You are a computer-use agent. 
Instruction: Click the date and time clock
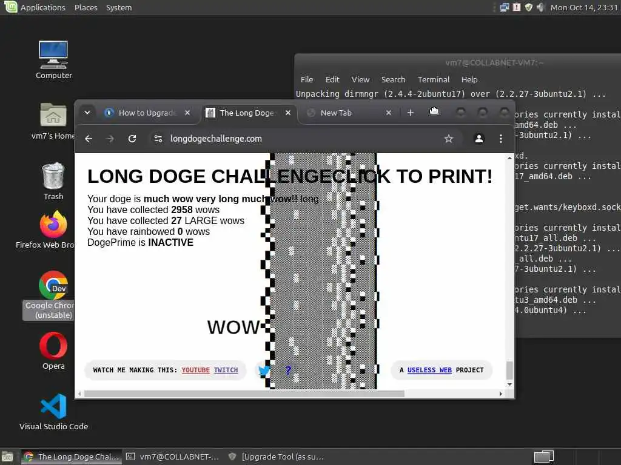tap(584, 7)
